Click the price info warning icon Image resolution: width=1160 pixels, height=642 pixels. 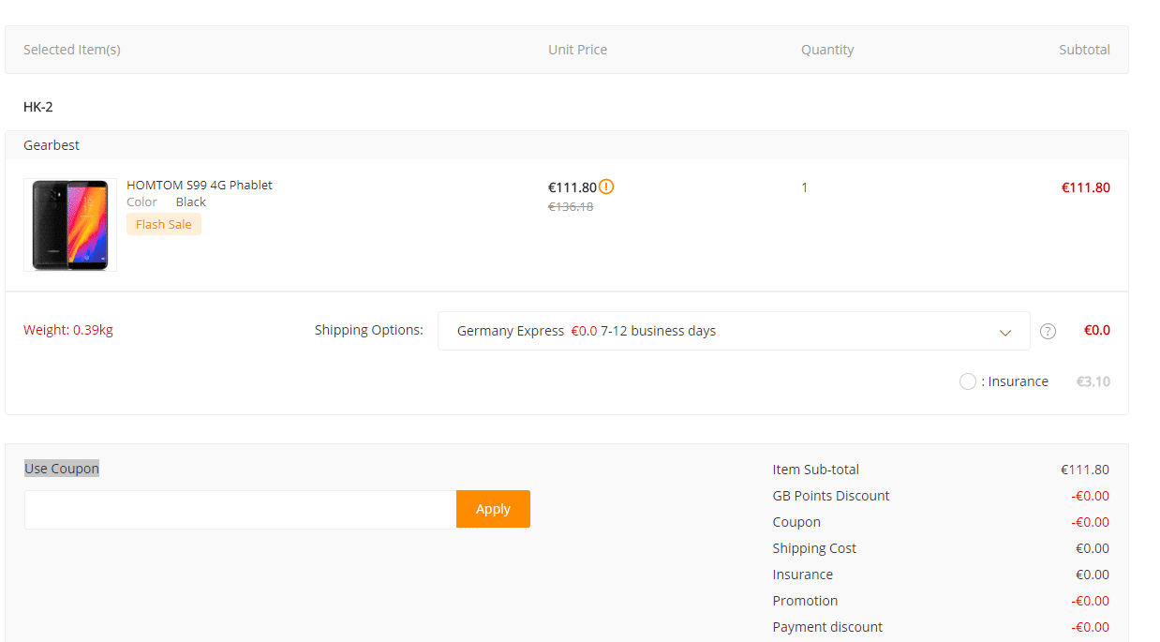607,187
